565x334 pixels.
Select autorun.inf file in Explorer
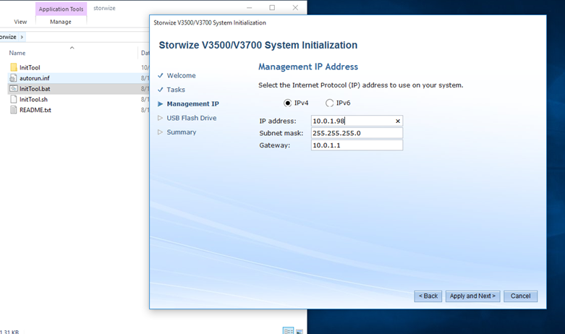pyautogui.click(x=34, y=78)
